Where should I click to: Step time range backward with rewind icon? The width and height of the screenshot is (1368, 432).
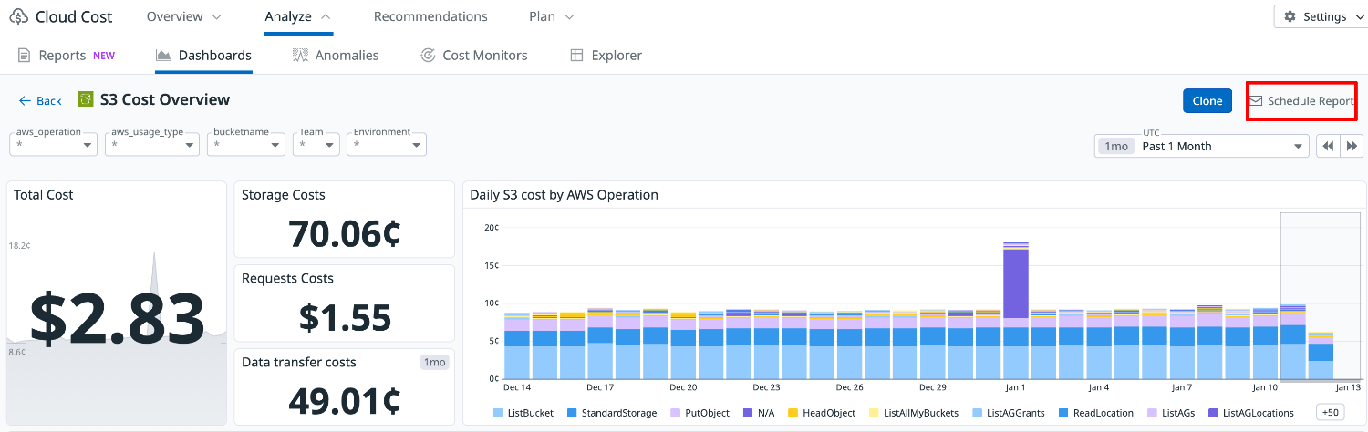tap(1328, 146)
